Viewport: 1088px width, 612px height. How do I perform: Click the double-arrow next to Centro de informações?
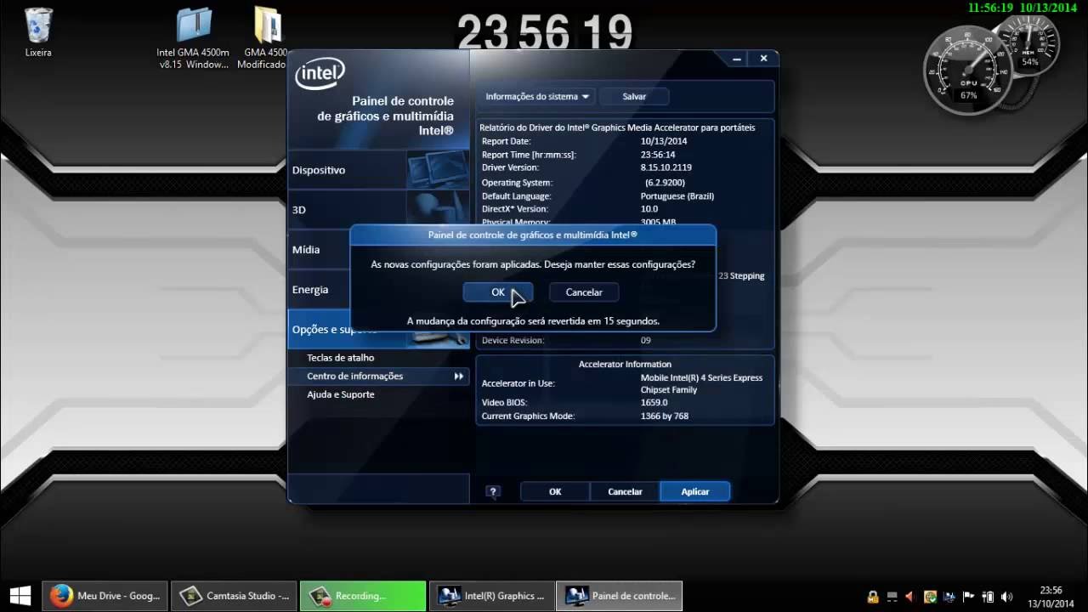[459, 377]
